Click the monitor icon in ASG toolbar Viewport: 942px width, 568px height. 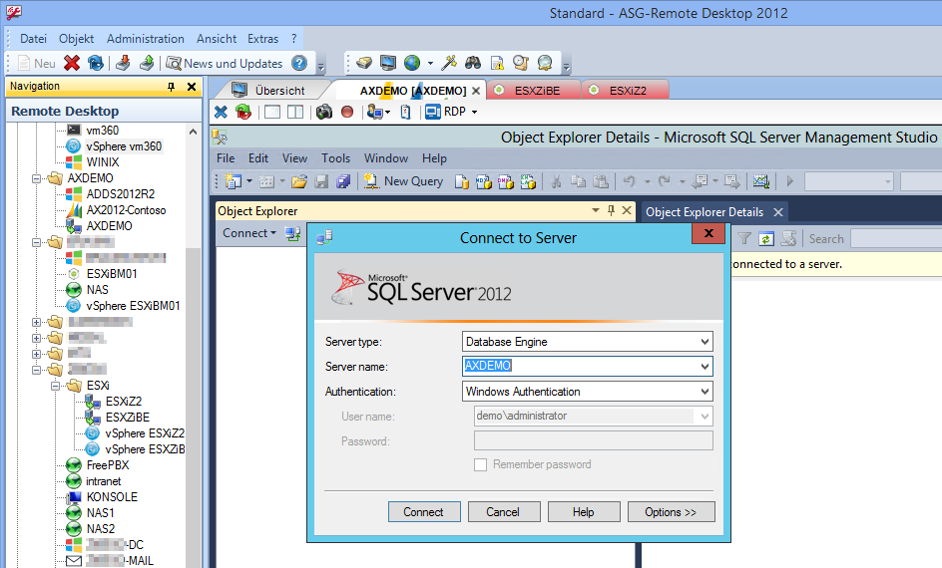pyautogui.click(x=388, y=63)
